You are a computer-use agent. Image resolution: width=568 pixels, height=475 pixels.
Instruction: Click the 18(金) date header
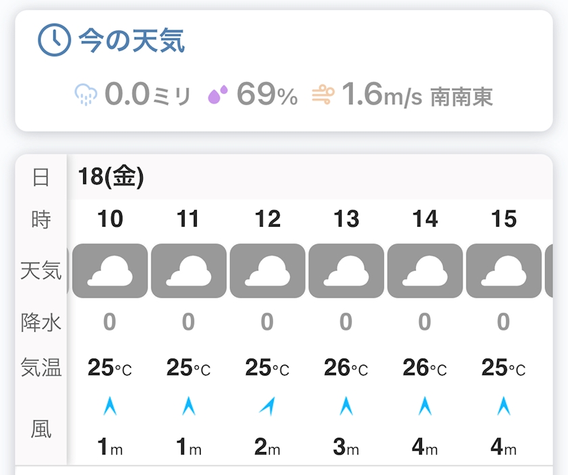point(111,177)
